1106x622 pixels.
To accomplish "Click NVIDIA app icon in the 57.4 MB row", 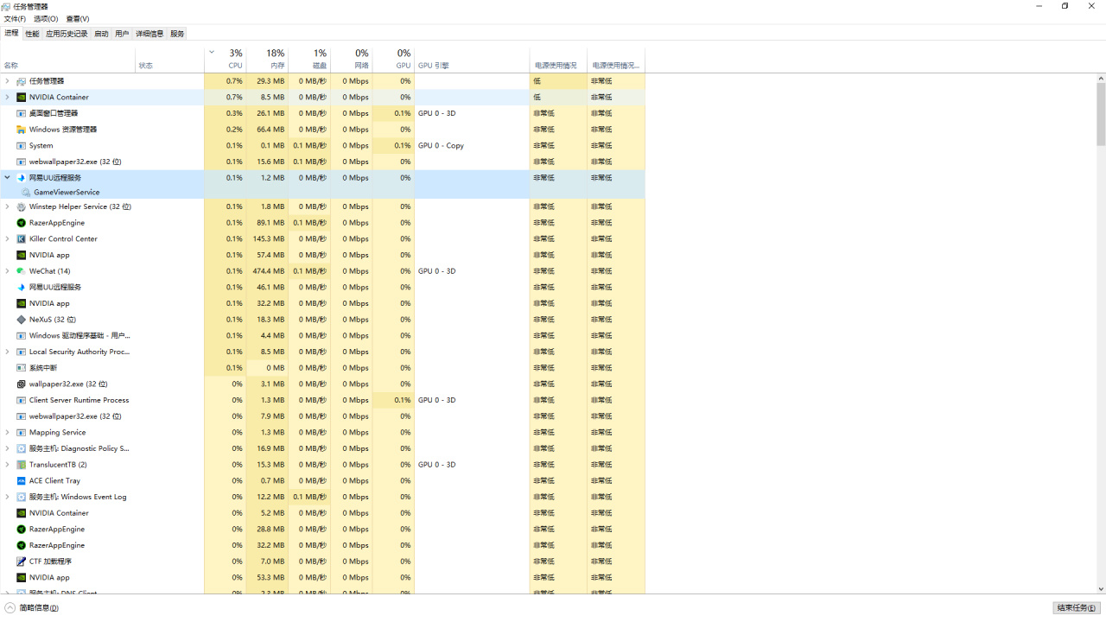I will point(22,255).
